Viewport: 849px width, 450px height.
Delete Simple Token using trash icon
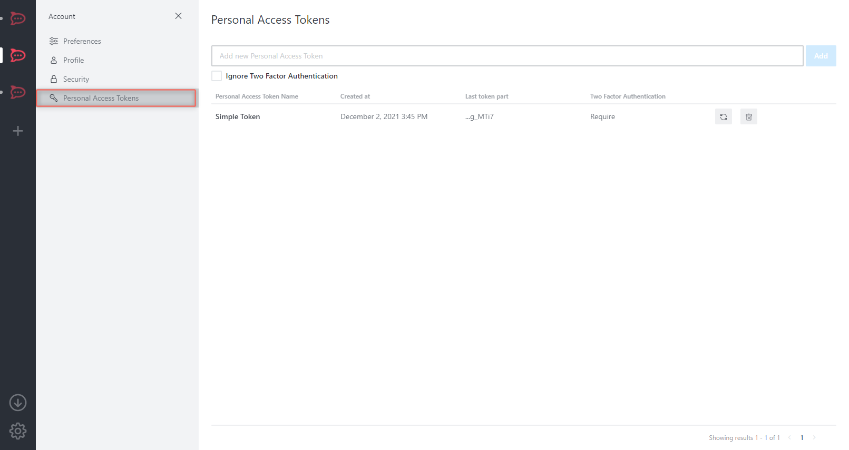pyautogui.click(x=749, y=117)
